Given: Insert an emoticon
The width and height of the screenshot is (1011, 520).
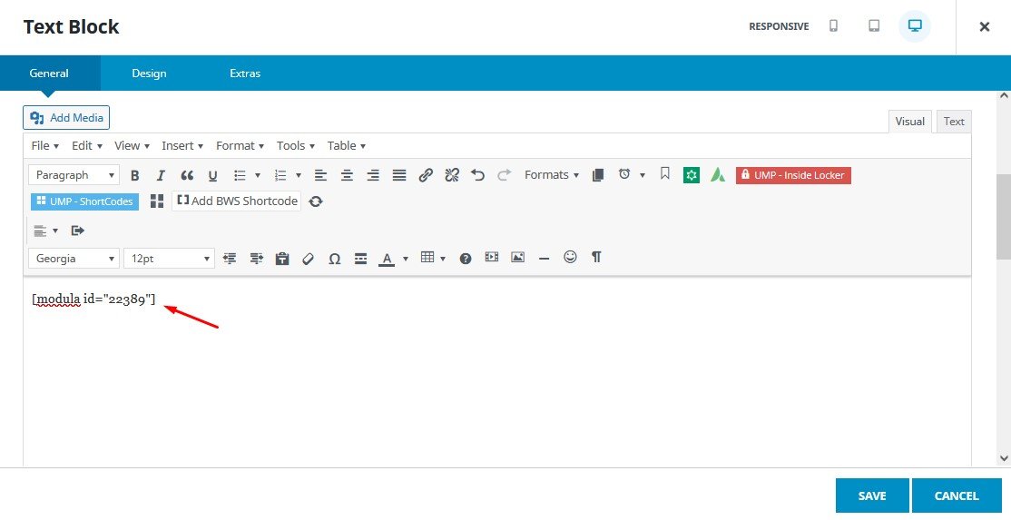Looking at the screenshot, I should point(570,258).
